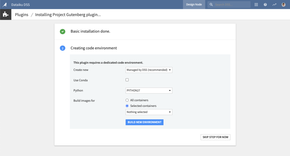Click the dedicated code environment notice text
The image size is (290, 156).
108,62
